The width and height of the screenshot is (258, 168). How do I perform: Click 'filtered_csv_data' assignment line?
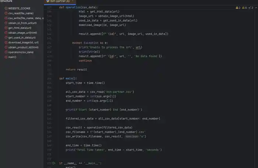[113, 118]
